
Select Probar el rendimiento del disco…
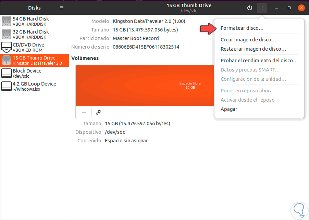tap(259, 61)
